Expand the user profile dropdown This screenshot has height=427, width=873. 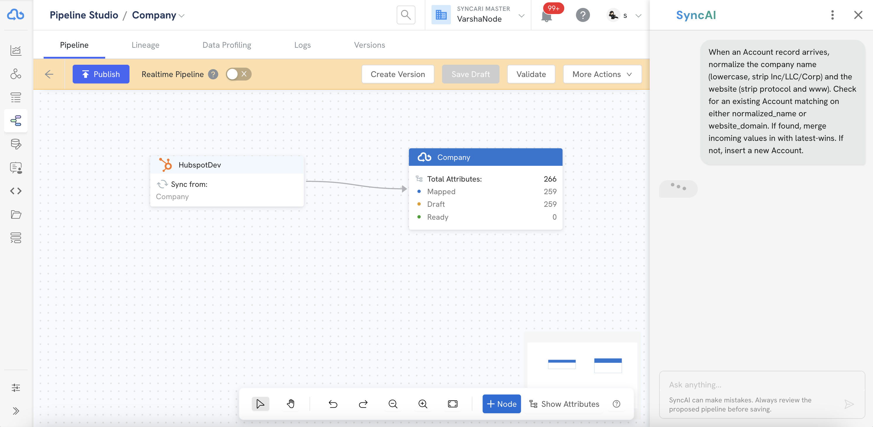click(x=638, y=16)
